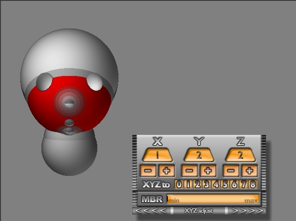Set XYZ to 8
This screenshot has width=296, height=221.
(253, 184)
